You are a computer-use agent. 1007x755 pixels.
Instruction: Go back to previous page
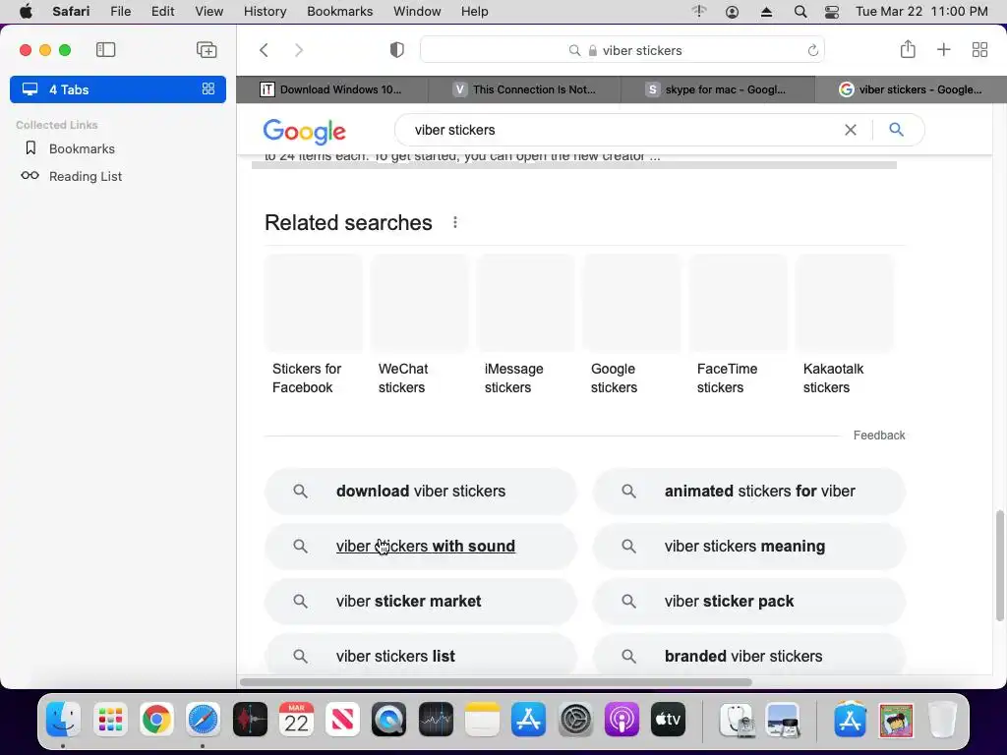(x=264, y=50)
